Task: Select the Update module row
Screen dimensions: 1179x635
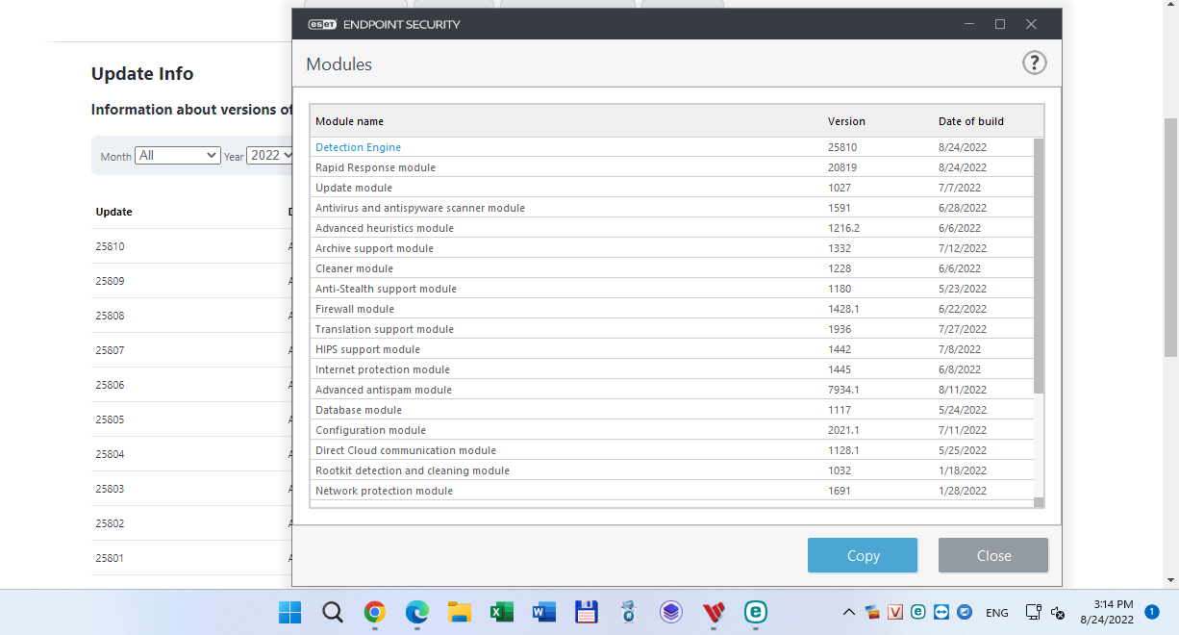Action: pos(672,188)
